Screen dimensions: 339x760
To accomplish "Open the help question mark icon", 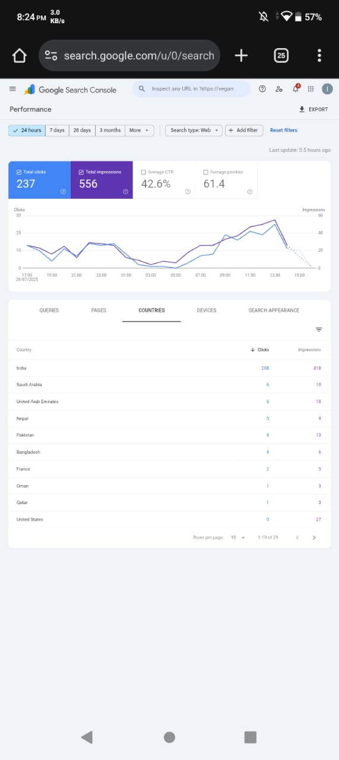I will coord(263,88).
